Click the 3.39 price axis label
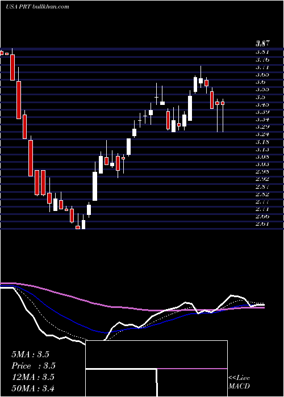Viewport: 284px width, 397px height. pos(262,112)
